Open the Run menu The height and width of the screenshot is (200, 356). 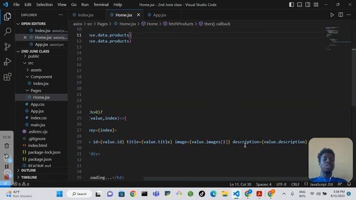point(85,4)
